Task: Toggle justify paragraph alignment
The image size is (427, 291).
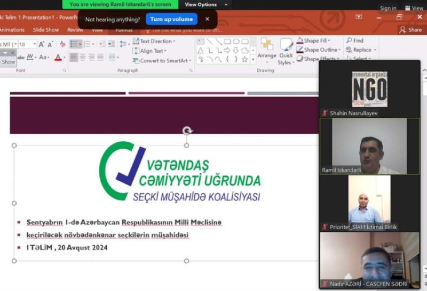Action: tap(100, 57)
